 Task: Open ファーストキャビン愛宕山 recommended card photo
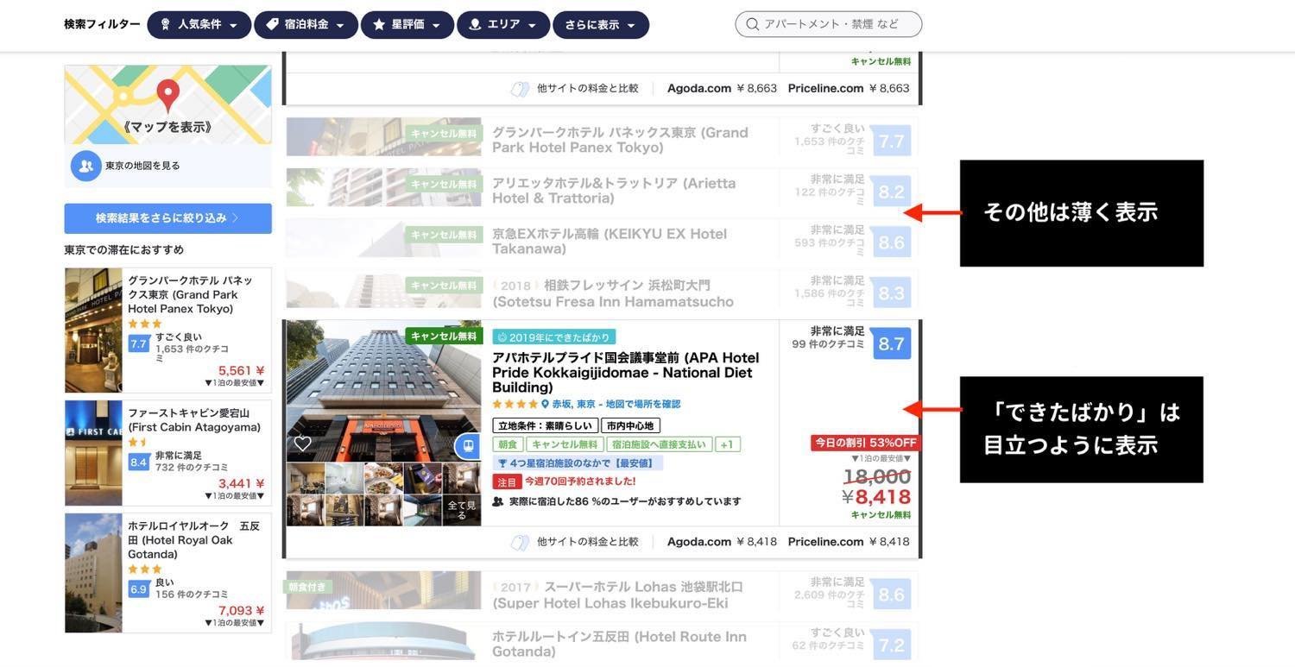point(93,453)
